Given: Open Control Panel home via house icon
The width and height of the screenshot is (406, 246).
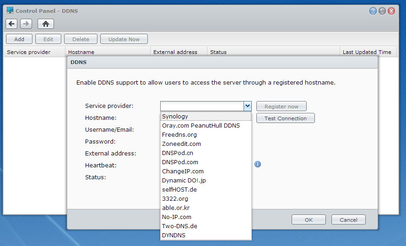Looking at the screenshot, I should click(x=46, y=24).
